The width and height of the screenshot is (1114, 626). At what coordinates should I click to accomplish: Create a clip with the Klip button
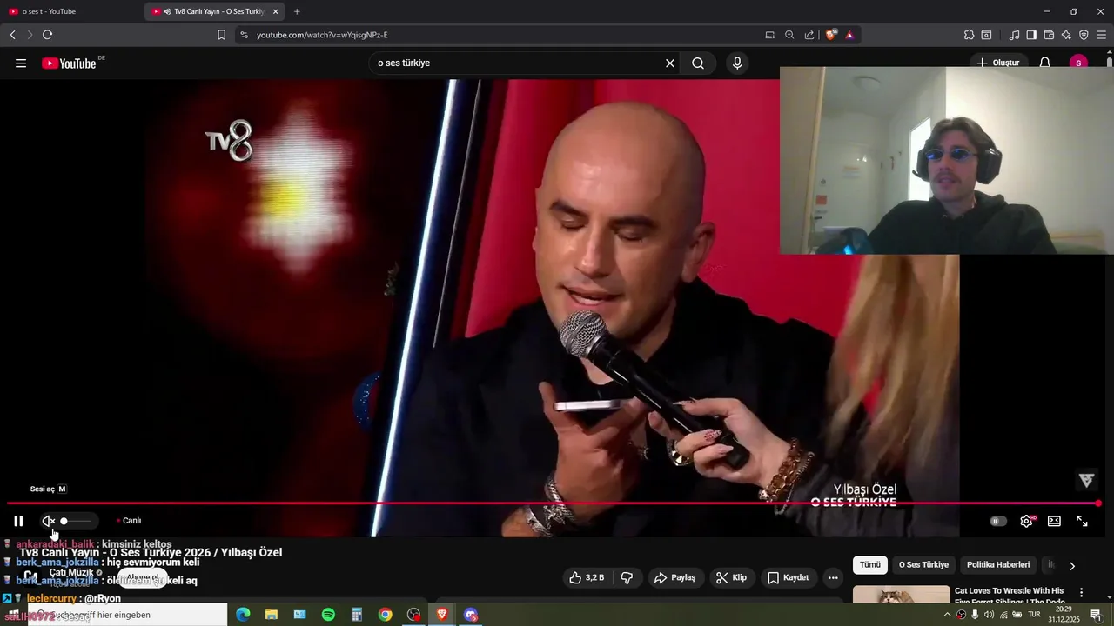coord(731,577)
